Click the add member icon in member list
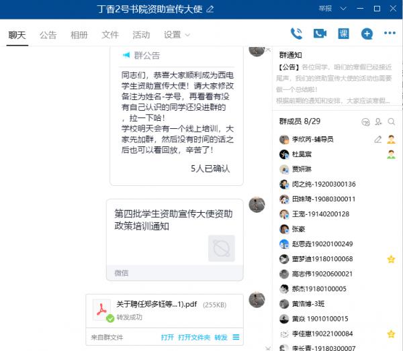This screenshot has width=403, height=351. (x=379, y=121)
